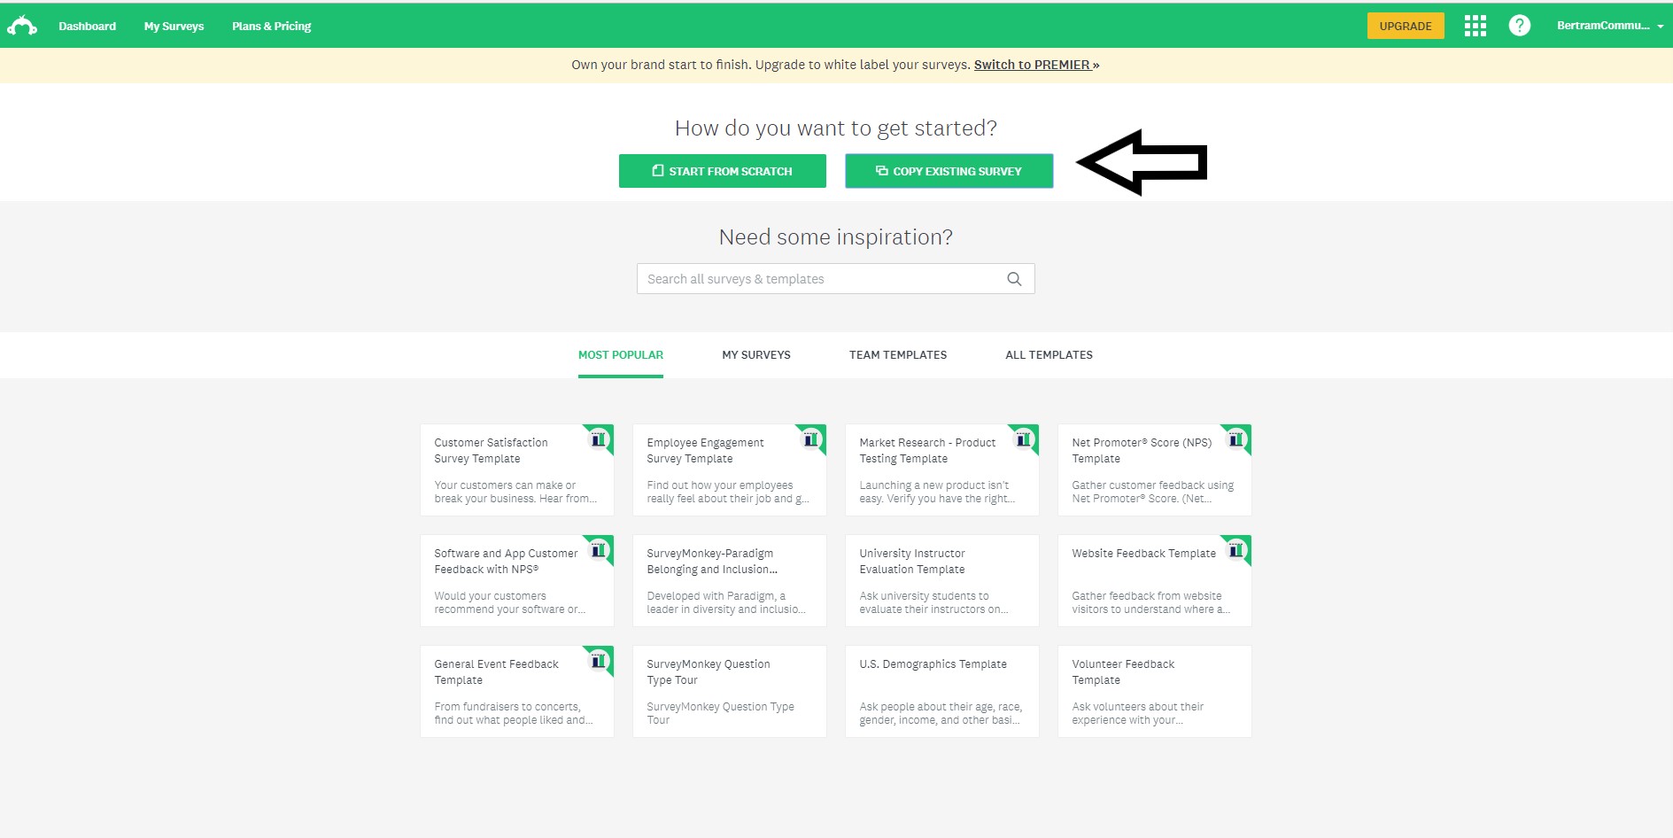This screenshot has height=838, width=1673.
Task: Click the Copy Existing Survey button
Action: click(949, 171)
